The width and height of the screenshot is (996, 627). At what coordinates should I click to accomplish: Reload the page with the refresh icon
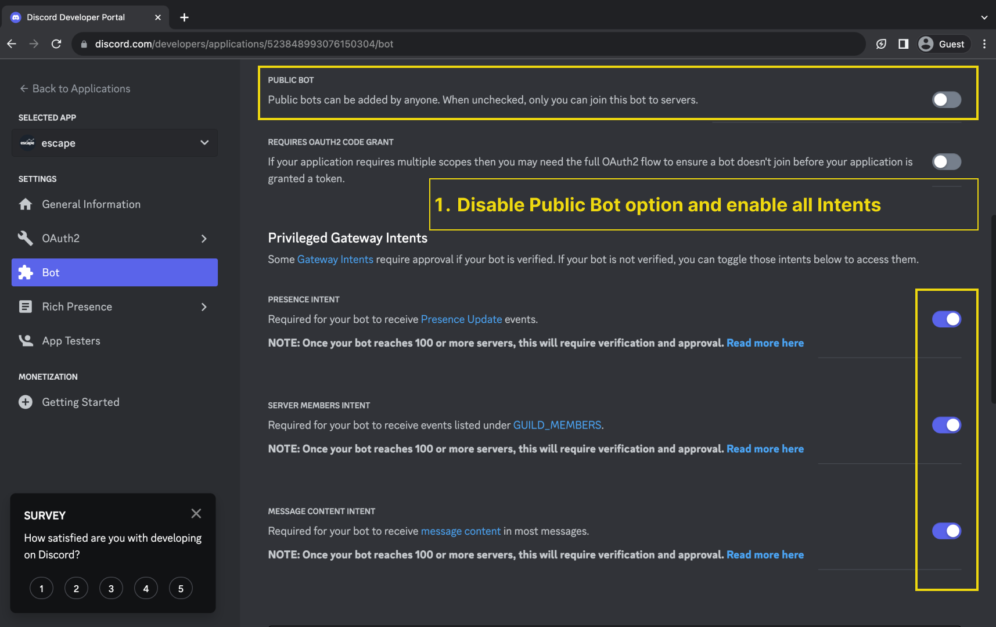click(56, 44)
